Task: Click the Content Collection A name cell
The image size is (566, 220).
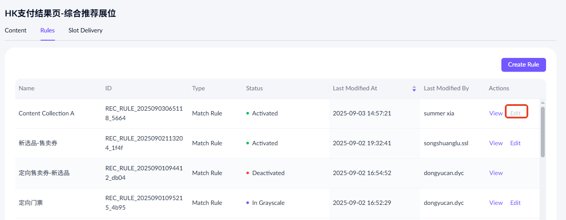Action: pos(46,113)
